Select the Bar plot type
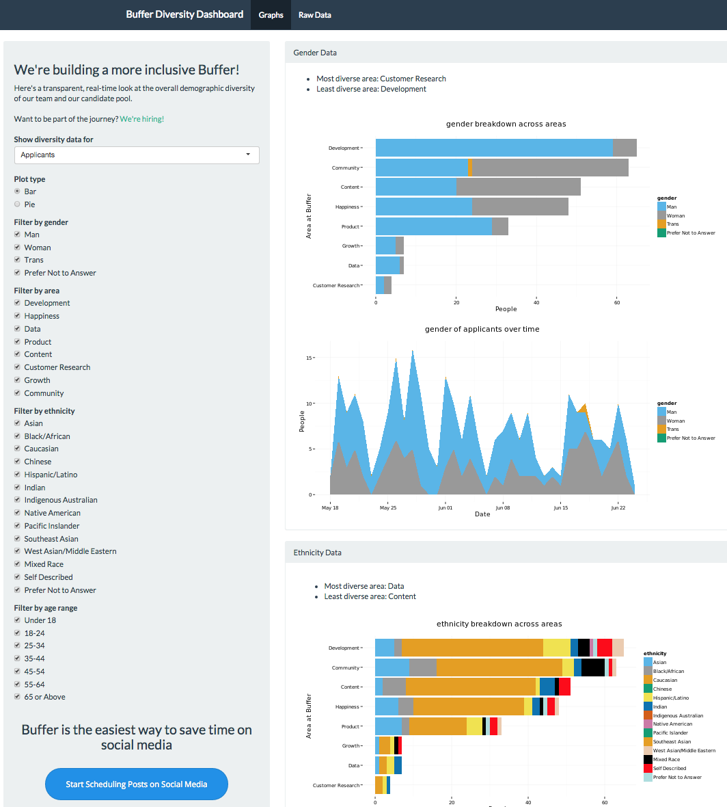The width and height of the screenshot is (727, 807). click(x=18, y=191)
